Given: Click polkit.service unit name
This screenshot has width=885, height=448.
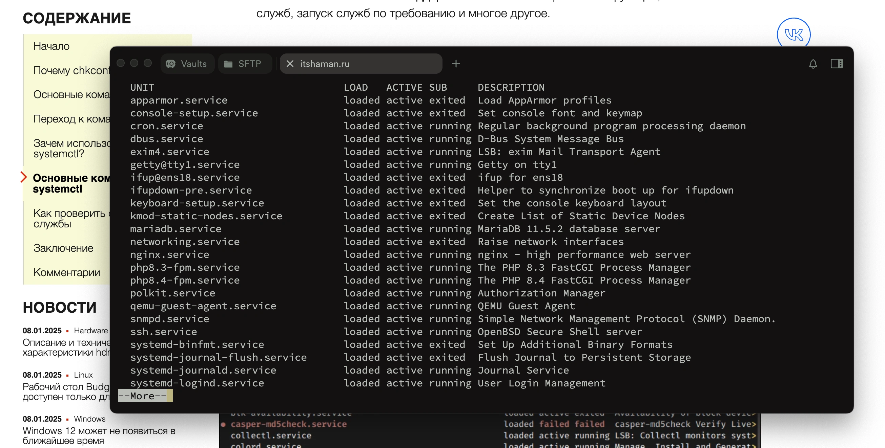Looking at the screenshot, I should click(173, 293).
